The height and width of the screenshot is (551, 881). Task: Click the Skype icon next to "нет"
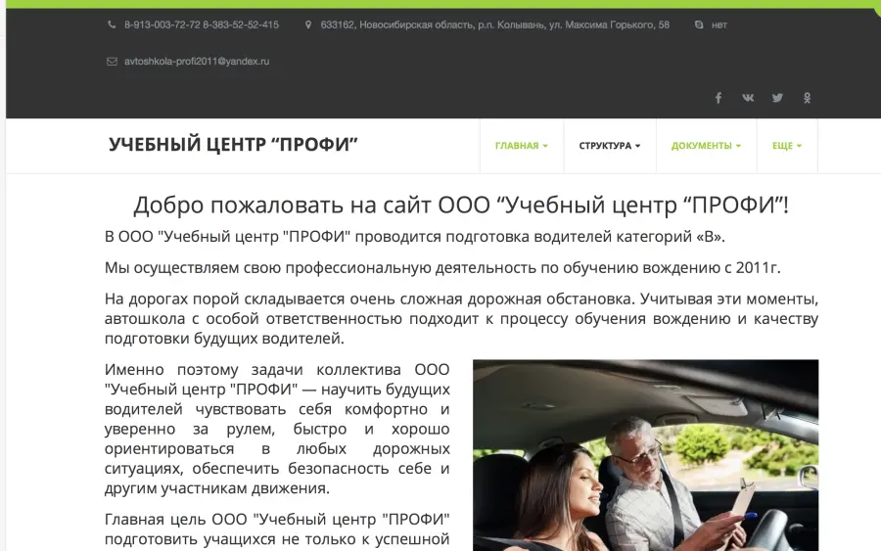click(698, 25)
